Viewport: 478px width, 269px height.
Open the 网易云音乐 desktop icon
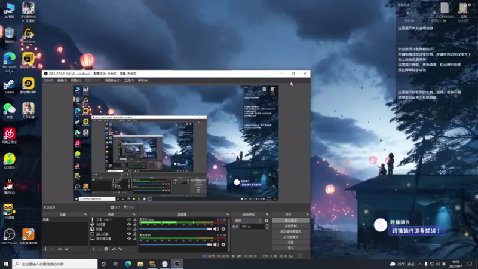9,136
